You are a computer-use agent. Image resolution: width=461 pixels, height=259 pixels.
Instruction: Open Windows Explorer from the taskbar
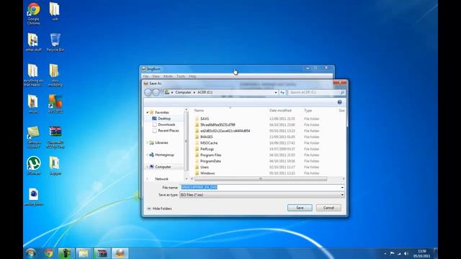(x=84, y=253)
